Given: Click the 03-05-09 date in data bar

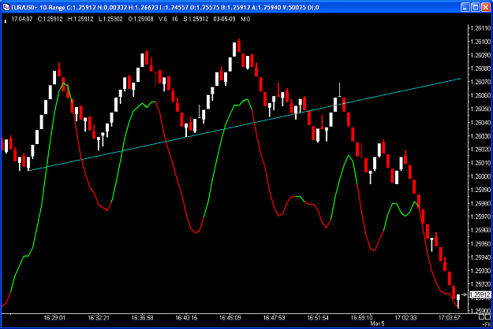Looking at the screenshot, I should point(224,19).
